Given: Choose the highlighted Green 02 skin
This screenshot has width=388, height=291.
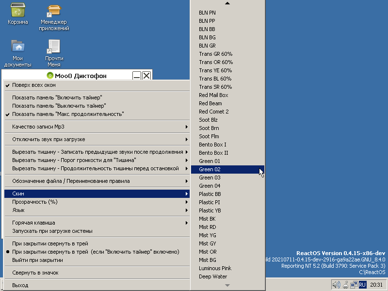Looking at the screenshot, I should [227, 169].
